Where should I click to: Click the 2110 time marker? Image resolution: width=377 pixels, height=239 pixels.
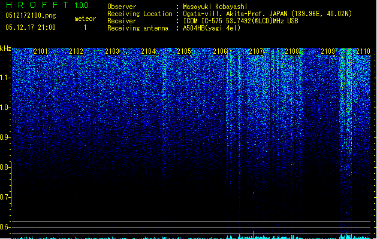363,51
